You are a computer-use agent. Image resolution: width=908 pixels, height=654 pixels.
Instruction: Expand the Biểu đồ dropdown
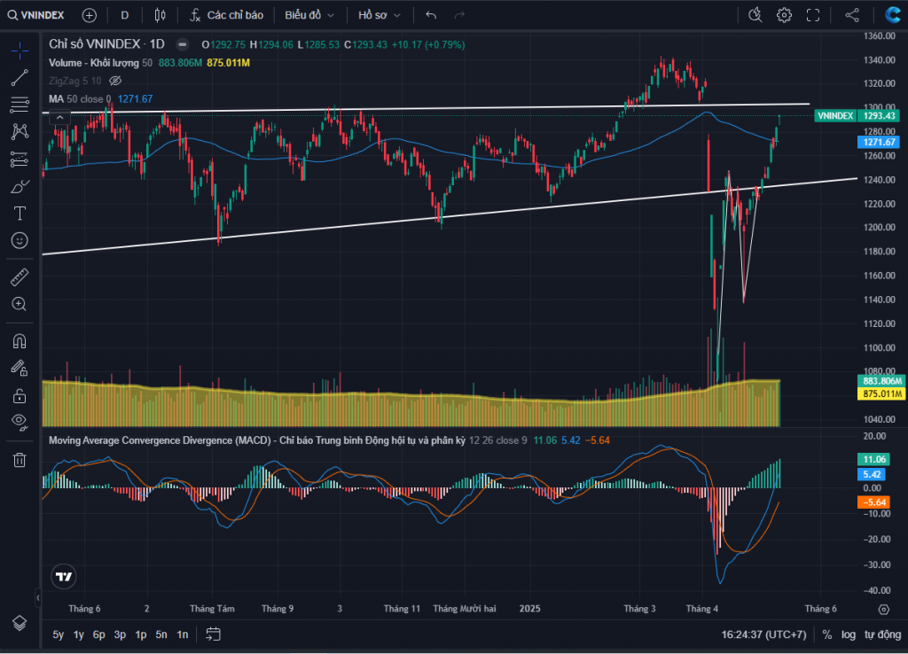(309, 15)
